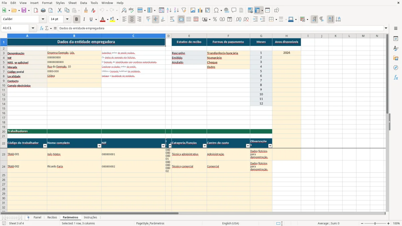Expand the Name Box dropdown arrow
Image resolution: width=402 pixels, height=226 pixels.
coord(33,28)
